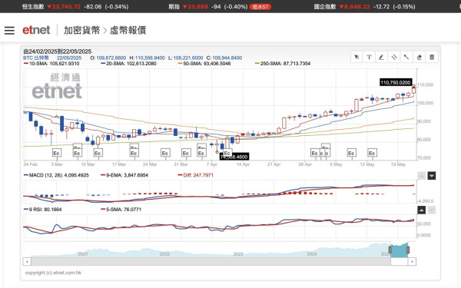
Task: Select the parallel lines channel tool
Action: 394,57
